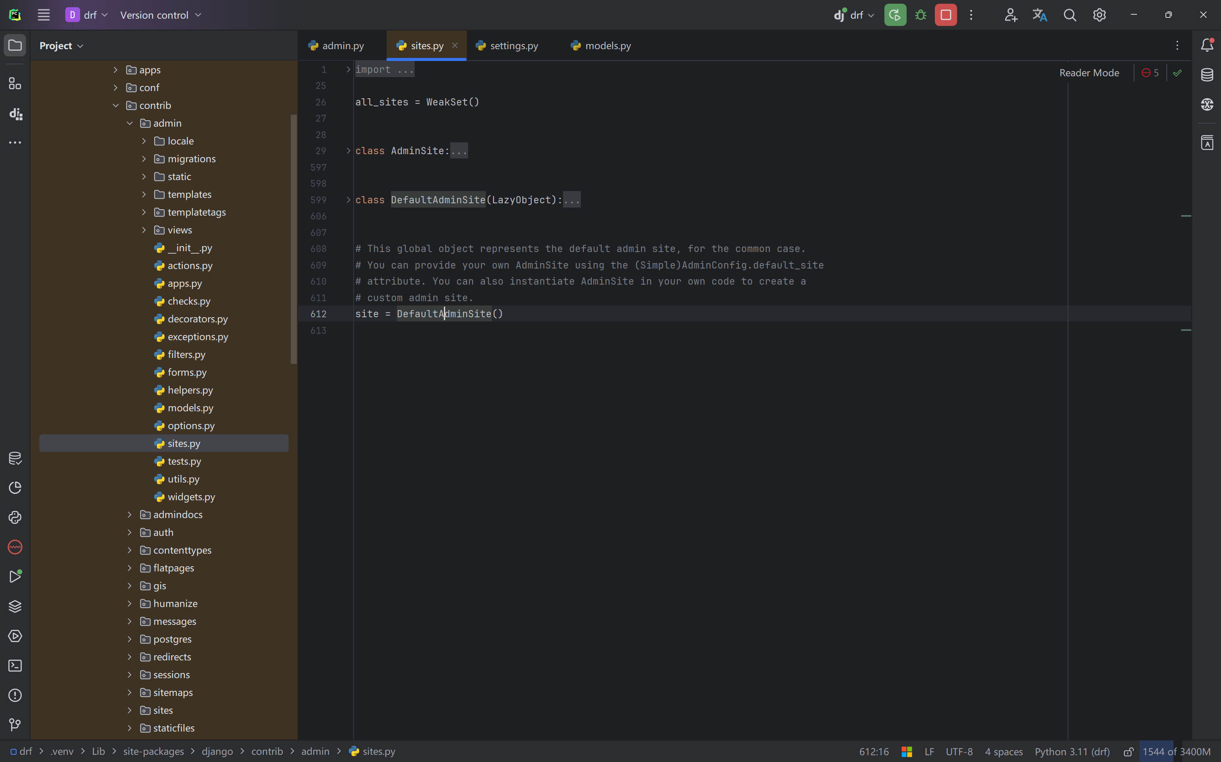Open the Python Console tool window
The image size is (1221, 762).
tap(15, 518)
